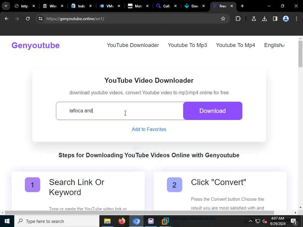
Task: Open the VMware taskbar icon
Action: pos(165,221)
